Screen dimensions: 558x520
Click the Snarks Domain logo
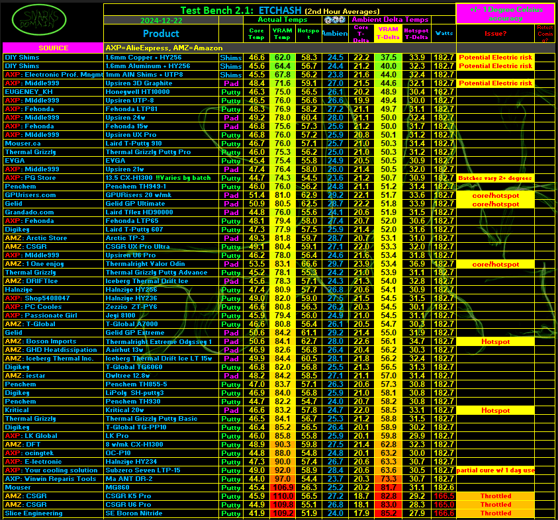click(x=39, y=20)
